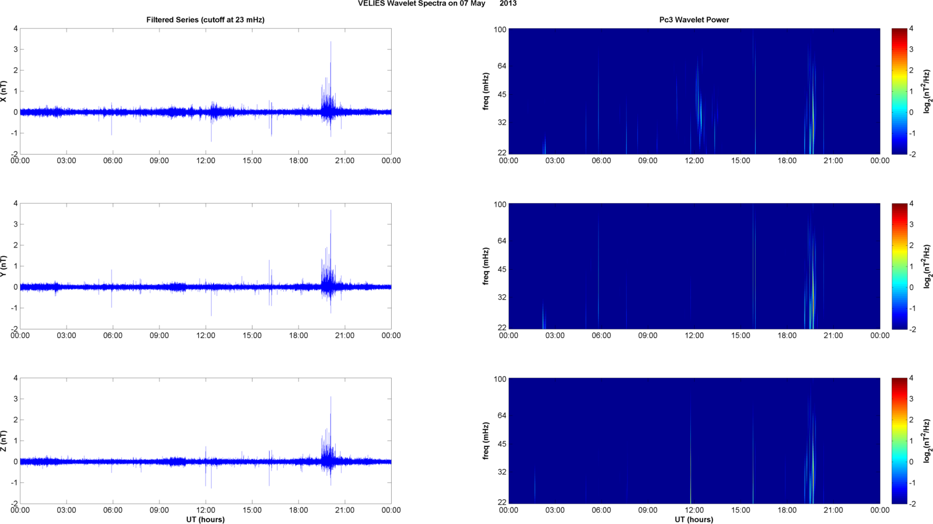
Task: Select the "Y (nT)" axis label
Action: pyautogui.click(x=4, y=266)
